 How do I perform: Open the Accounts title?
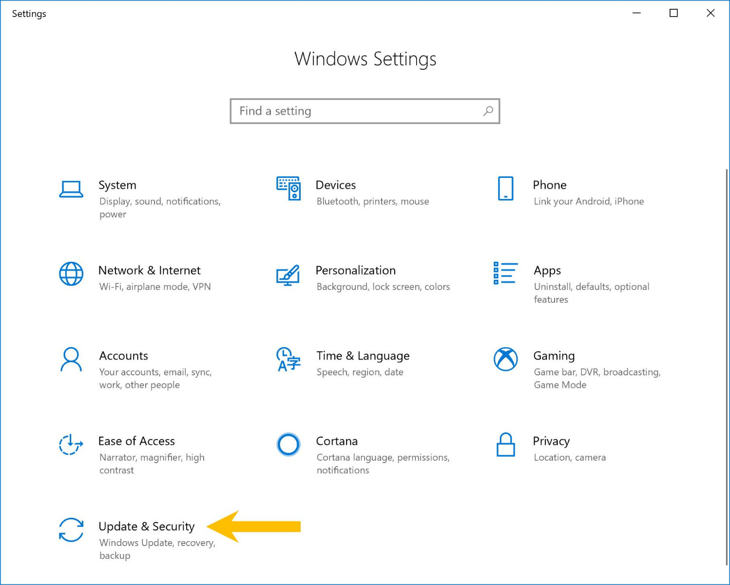pyautogui.click(x=124, y=356)
